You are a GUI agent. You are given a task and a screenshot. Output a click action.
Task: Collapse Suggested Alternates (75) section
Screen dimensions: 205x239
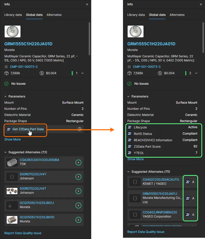coord(129,172)
